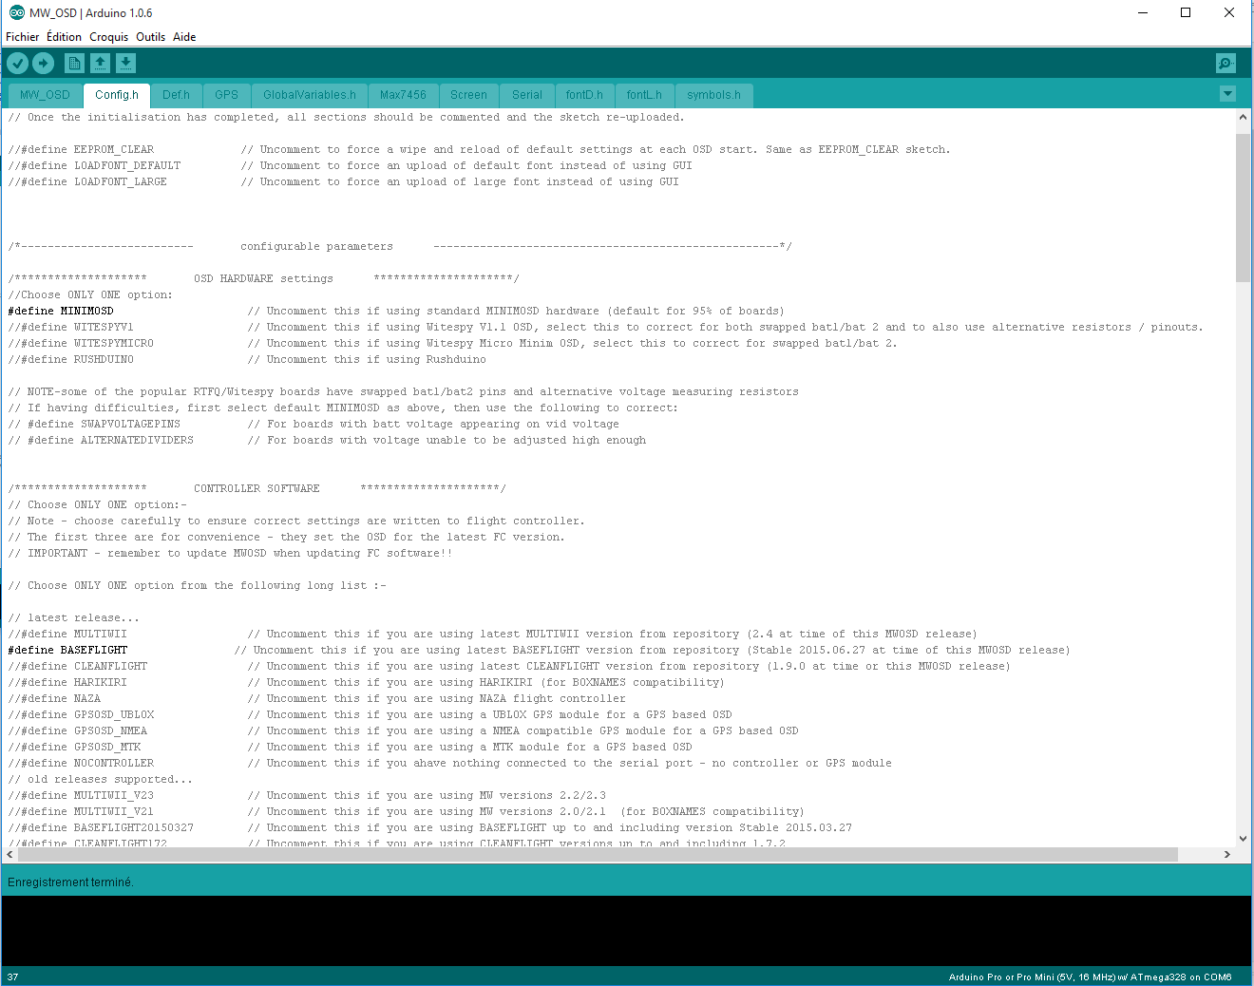
Task: Open the Croquis menu
Action: click(108, 37)
